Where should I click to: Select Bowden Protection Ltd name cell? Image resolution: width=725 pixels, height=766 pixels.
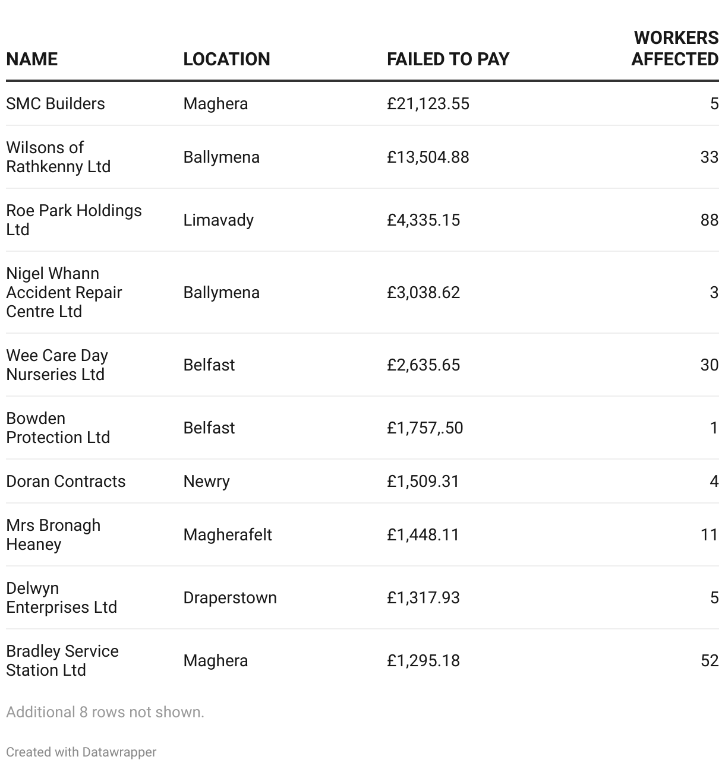tap(58, 428)
